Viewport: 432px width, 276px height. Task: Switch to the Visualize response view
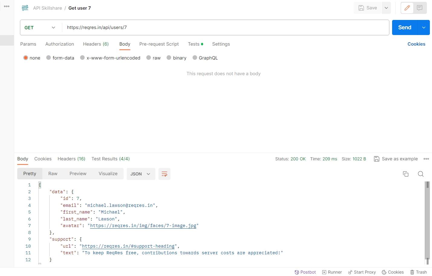[108, 174]
